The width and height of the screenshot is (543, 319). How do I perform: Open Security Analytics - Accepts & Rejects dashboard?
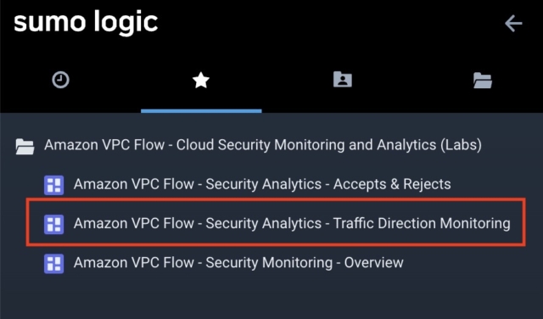[x=262, y=184]
